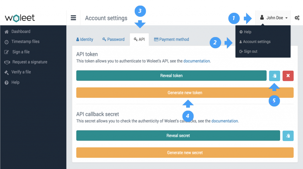
Task: Click the Account settings page title
Action: click(106, 18)
